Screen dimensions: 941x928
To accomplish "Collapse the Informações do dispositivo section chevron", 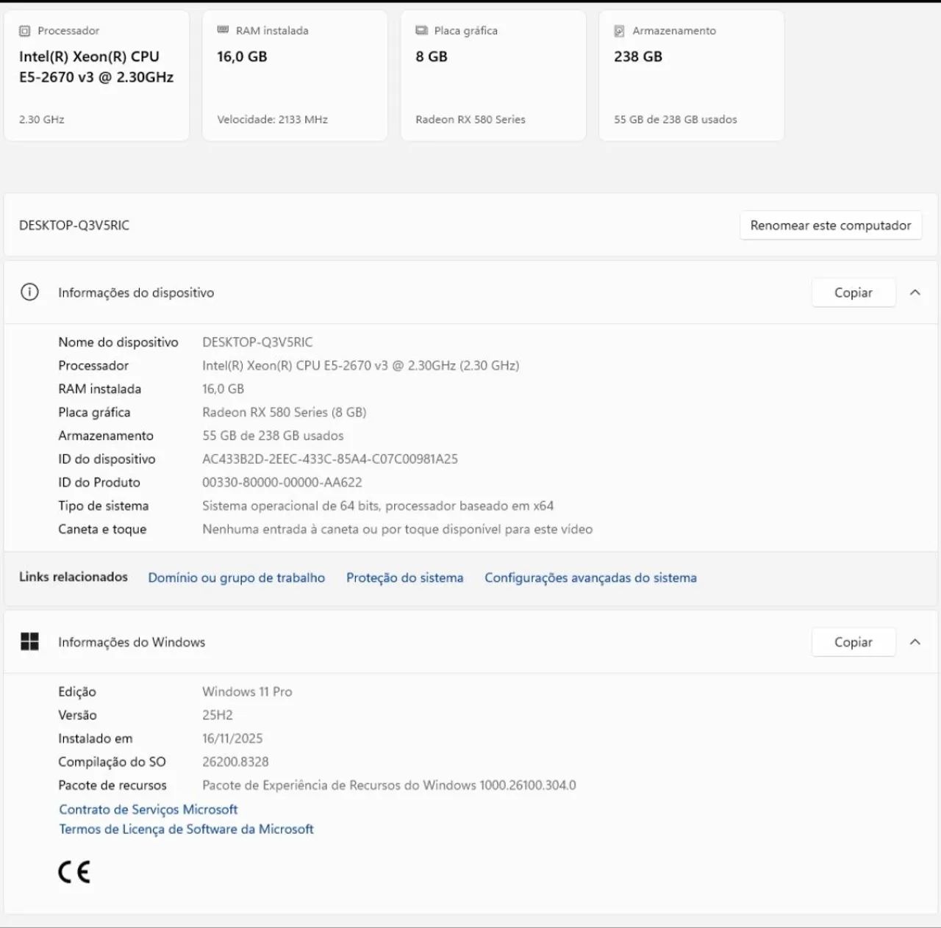I will tap(915, 292).
